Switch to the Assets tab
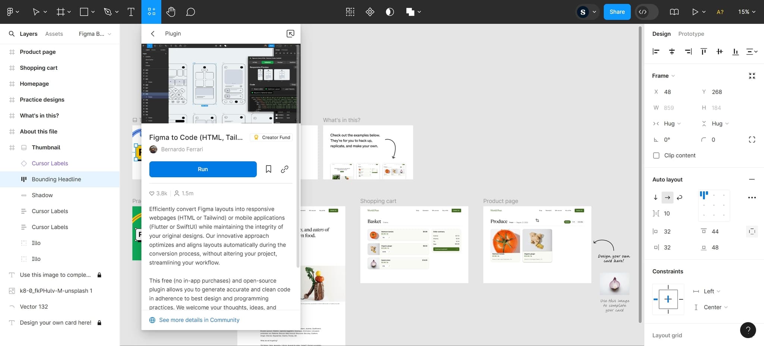Viewport: 764px width, 346px height. [54, 34]
